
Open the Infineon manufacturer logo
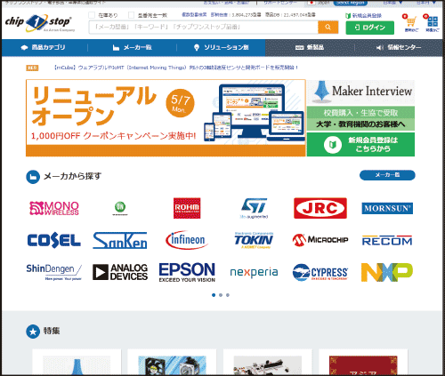pyautogui.click(x=187, y=240)
